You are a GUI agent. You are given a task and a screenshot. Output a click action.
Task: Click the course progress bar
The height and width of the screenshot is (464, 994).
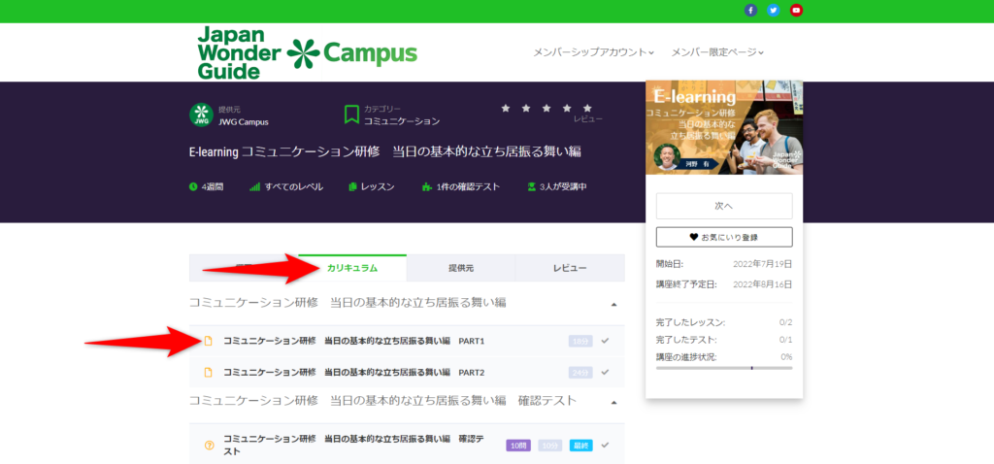click(x=724, y=368)
